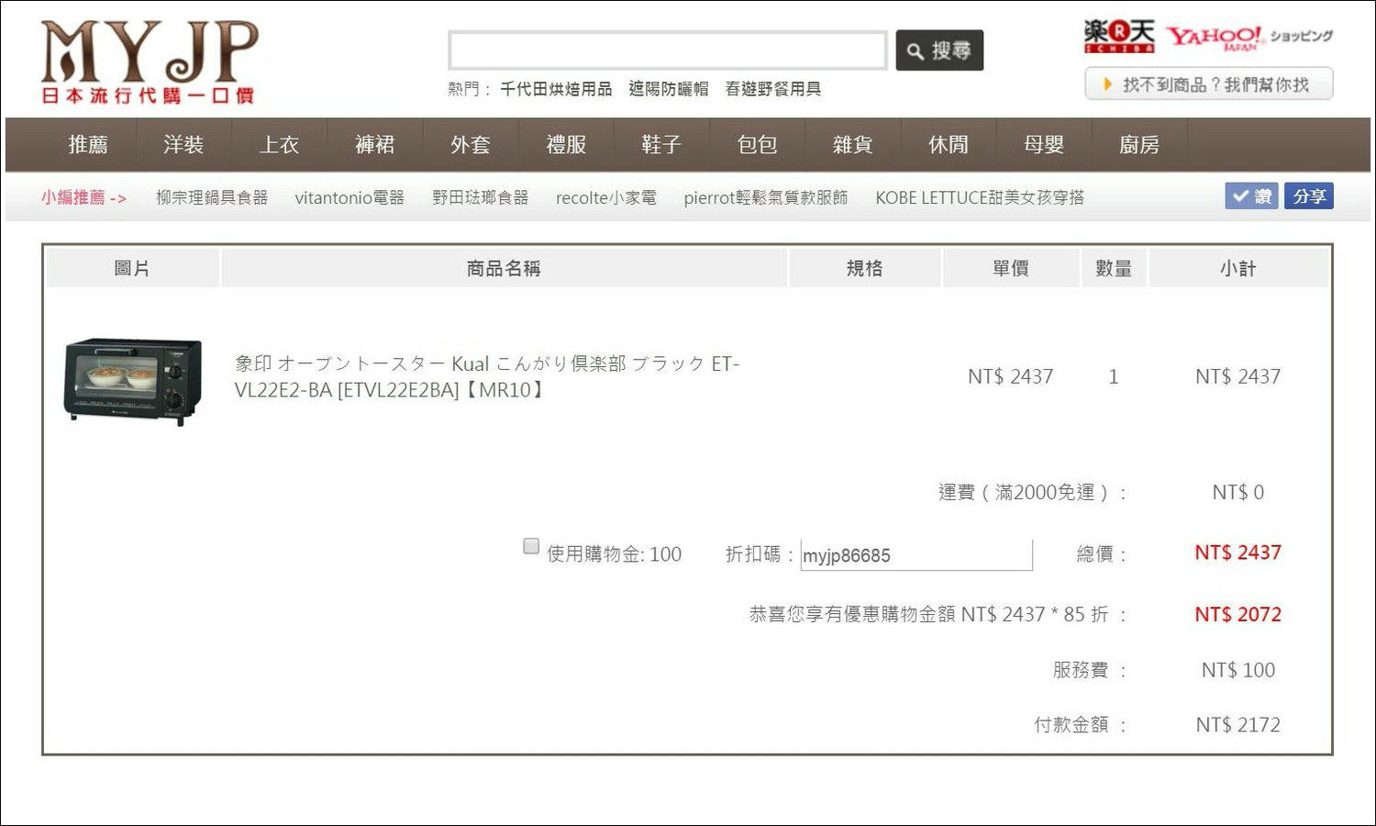Image resolution: width=1376 pixels, height=826 pixels.
Task: Click the service fee NT$ 100
Action: point(1238,670)
